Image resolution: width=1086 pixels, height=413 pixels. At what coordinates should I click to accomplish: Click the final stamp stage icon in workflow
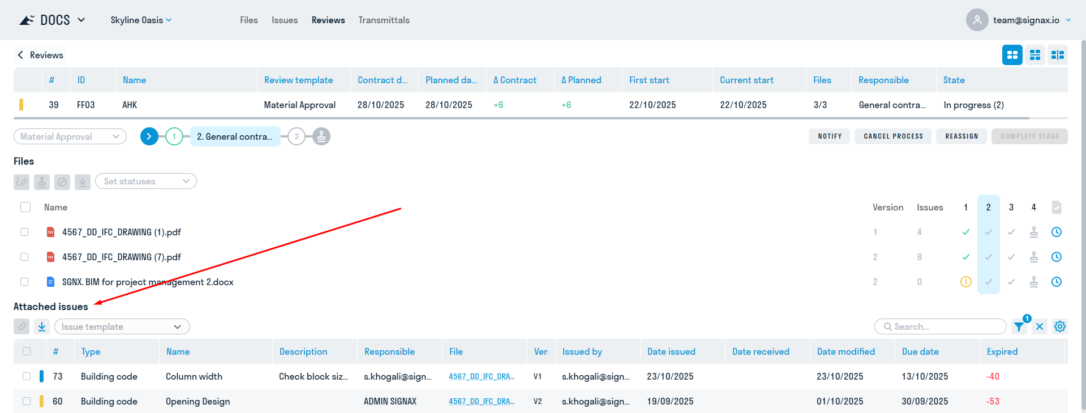click(321, 136)
